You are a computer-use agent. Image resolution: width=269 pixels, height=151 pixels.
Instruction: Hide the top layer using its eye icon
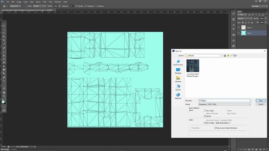tap(239, 27)
